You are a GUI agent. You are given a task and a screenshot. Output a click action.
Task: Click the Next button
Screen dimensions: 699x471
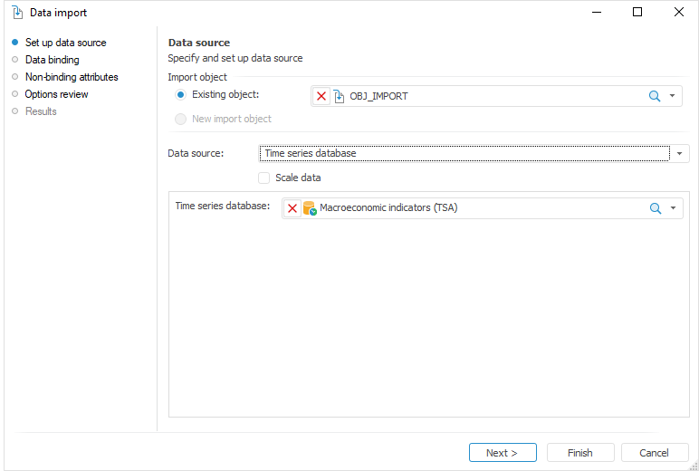pyautogui.click(x=503, y=453)
